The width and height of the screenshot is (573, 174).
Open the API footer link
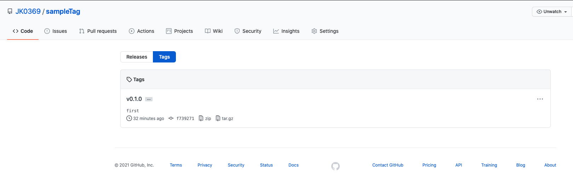click(x=459, y=165)
